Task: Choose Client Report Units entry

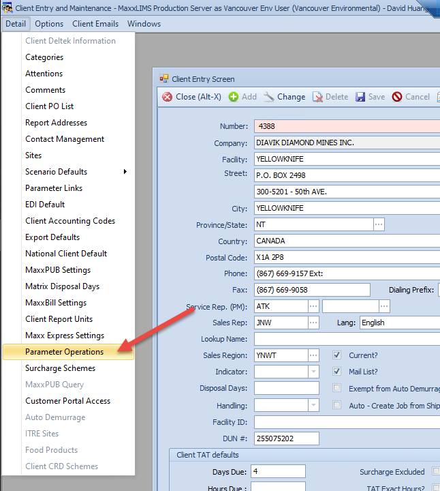Action: (x=69, y=319)
